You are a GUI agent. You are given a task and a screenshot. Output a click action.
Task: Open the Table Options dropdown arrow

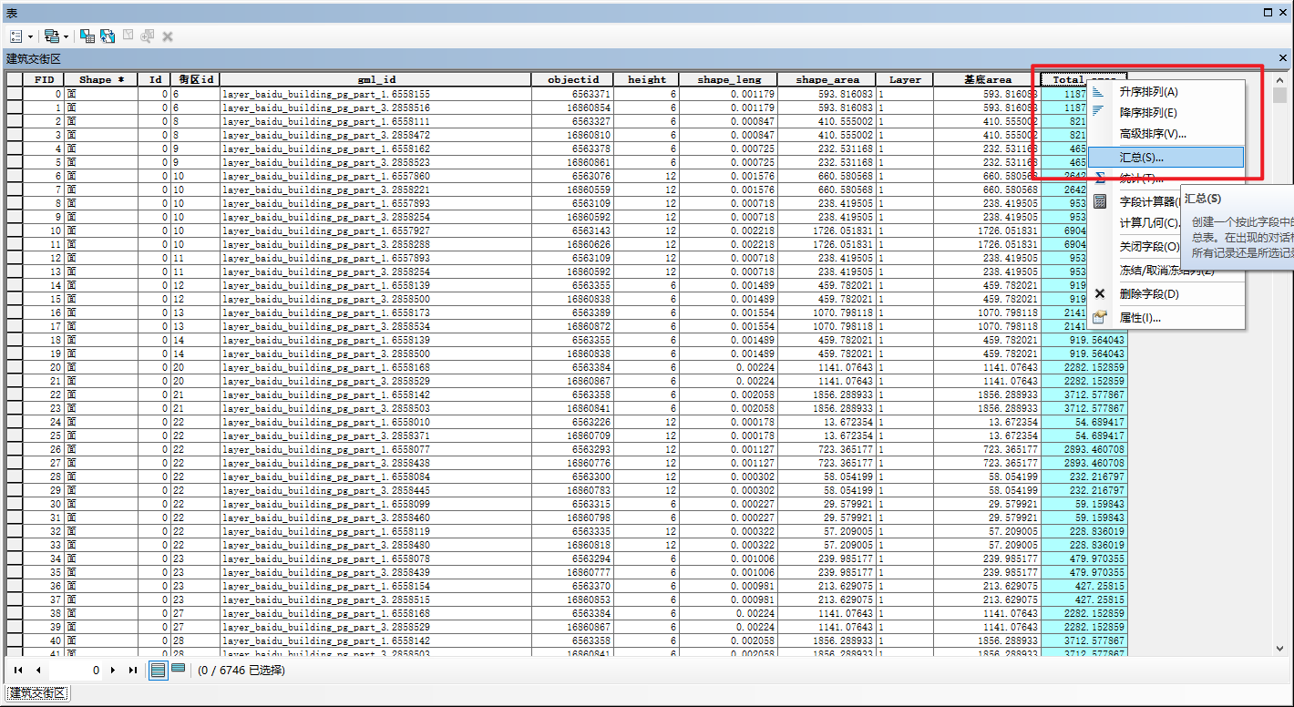coord(30,36)
